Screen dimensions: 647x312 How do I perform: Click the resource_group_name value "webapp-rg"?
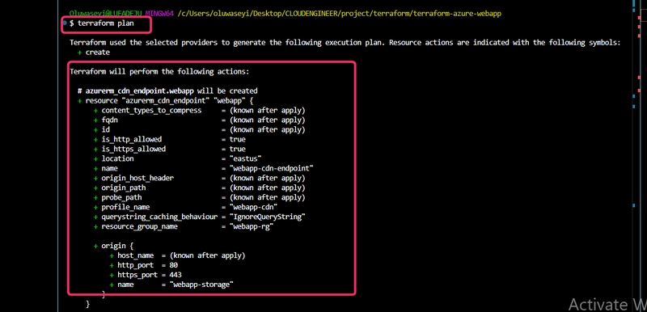point(252,226)
